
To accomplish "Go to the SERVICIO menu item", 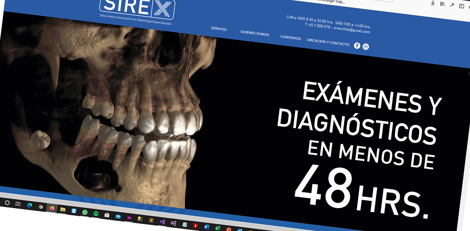I will click(x=219, y=29).
